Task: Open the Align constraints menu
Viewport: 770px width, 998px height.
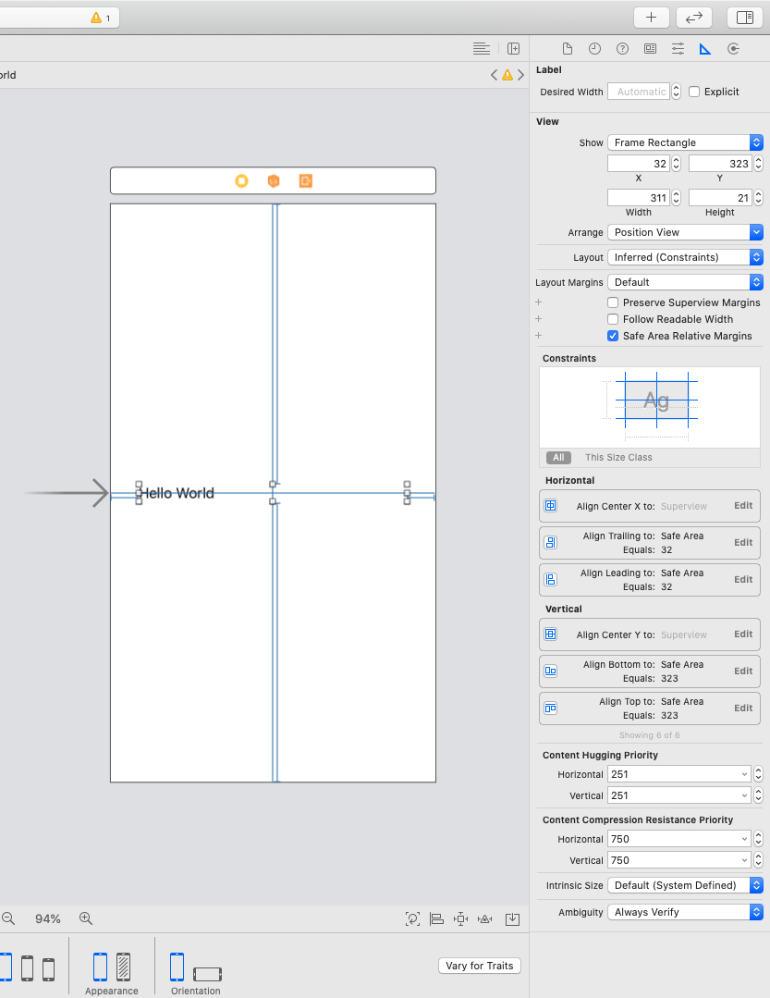Action: click(436, 918)
